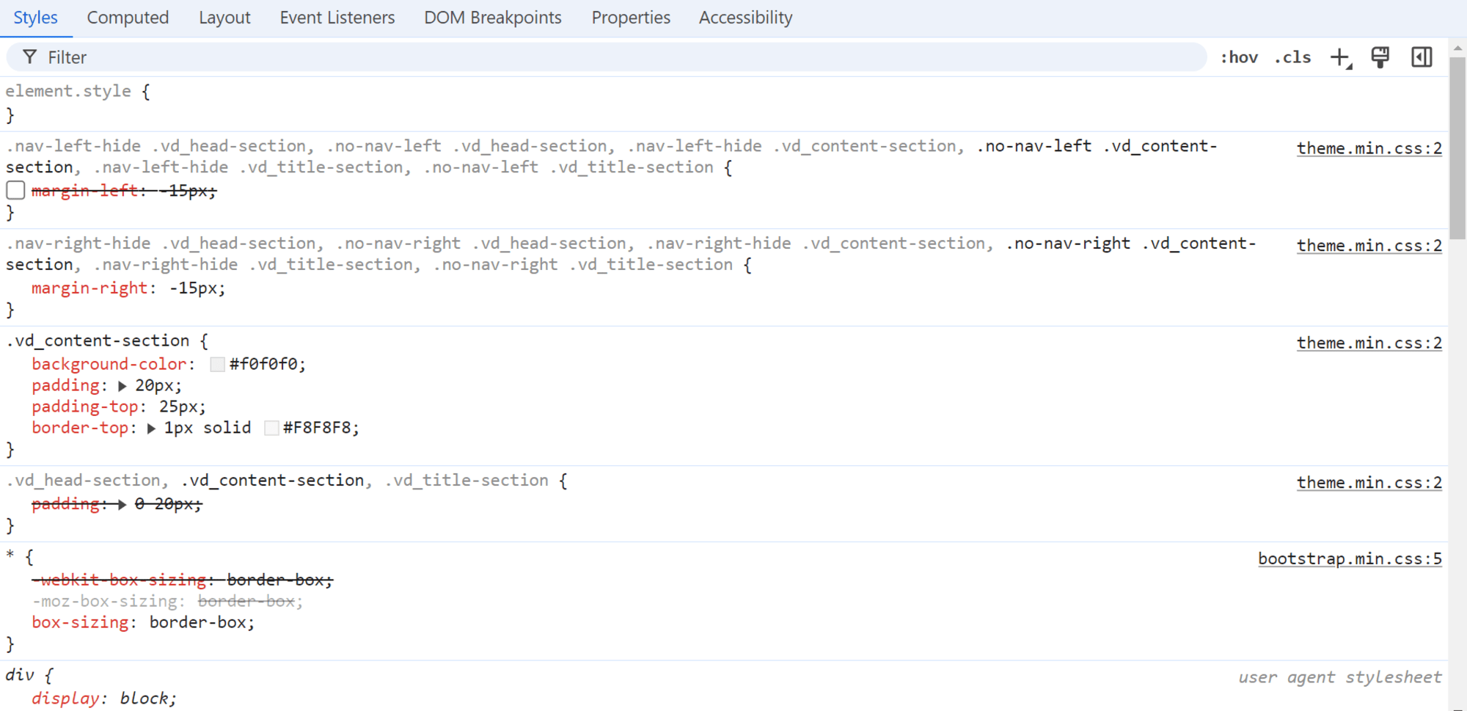
Task: Enable the margin-left property checkbox
Action: point(15,190)
